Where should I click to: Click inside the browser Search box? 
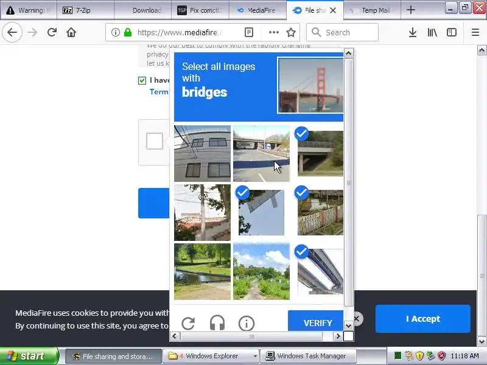pyautogui.click(x=342, y=32)
